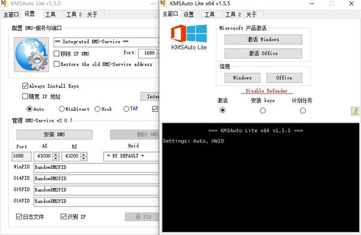Image resolution: width=361 pixels, height=235 pixels.
Task: Open 设置 tab in the x64 window
Action: (x=189, y=14)
